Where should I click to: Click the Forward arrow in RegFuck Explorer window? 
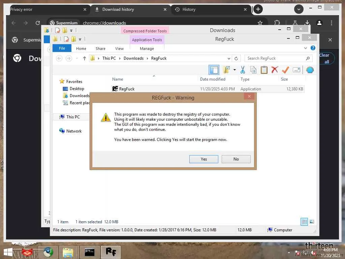tap(69, 58)
